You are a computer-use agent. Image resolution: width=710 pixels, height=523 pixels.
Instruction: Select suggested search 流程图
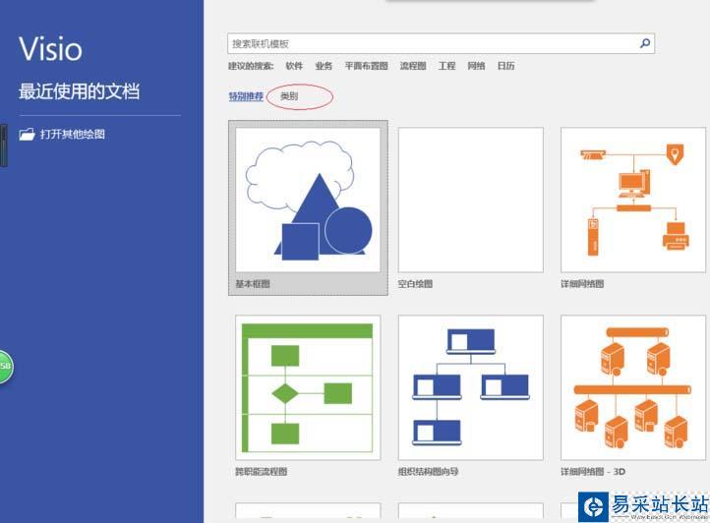[413, 66]
